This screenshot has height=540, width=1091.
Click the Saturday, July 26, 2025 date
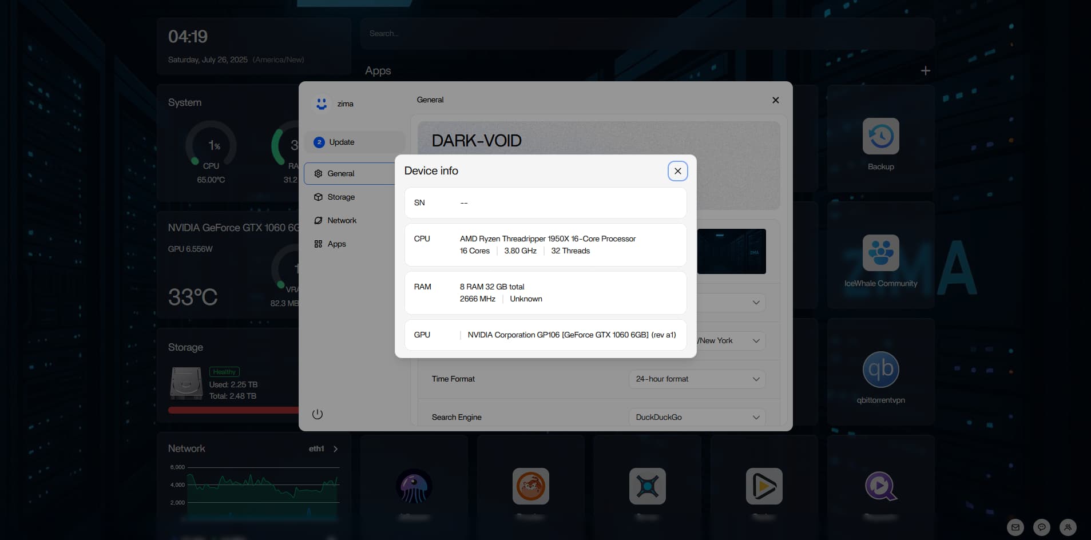coord(208,59)
